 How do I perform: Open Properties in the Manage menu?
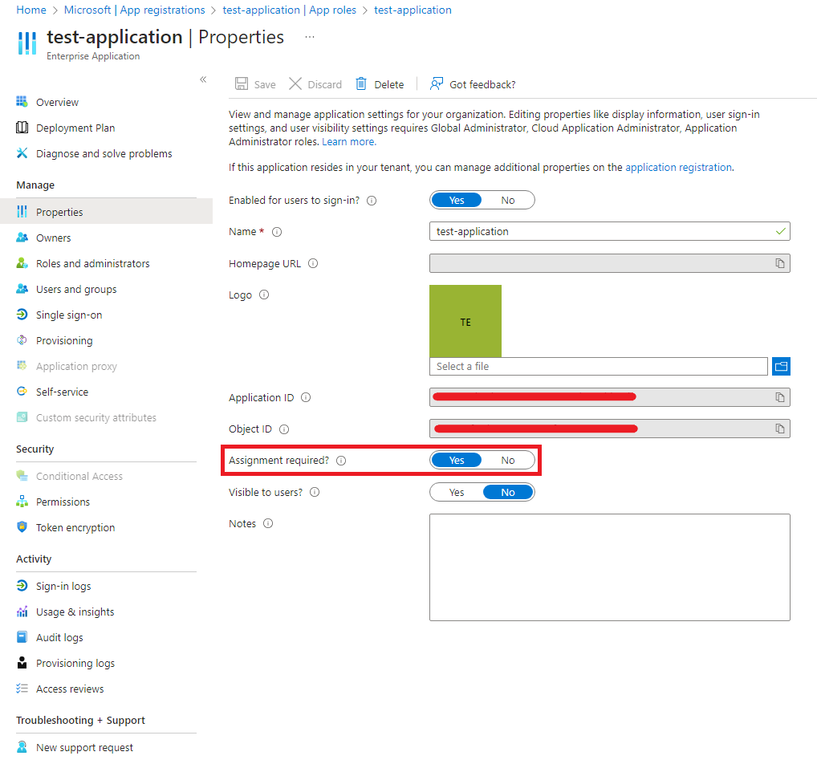pyautogui.click(x=106, y=212)
